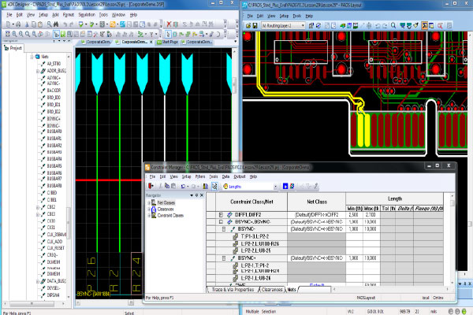
Task: Click Zoom In magnifier in xDX Designer toolbar
Action: 14,34
